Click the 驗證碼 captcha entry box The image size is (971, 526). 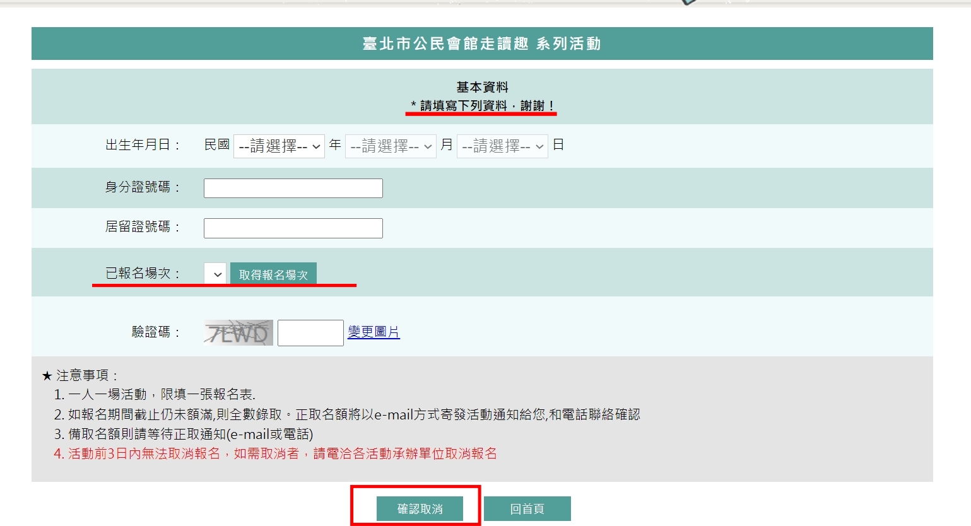point(310,332)
